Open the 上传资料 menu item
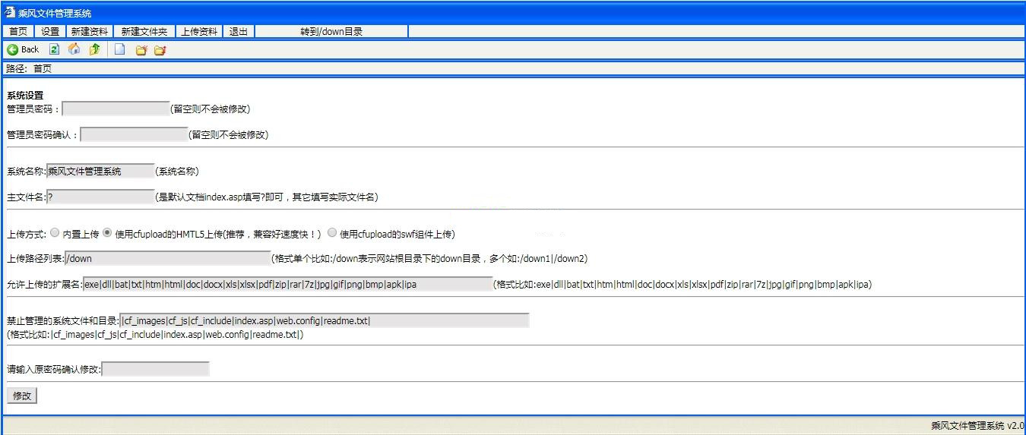The width and height of the screenshot is (1026, 435). (x=199, y=31)
